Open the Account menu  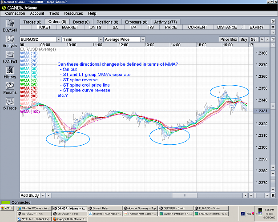(x=37, y=13)
